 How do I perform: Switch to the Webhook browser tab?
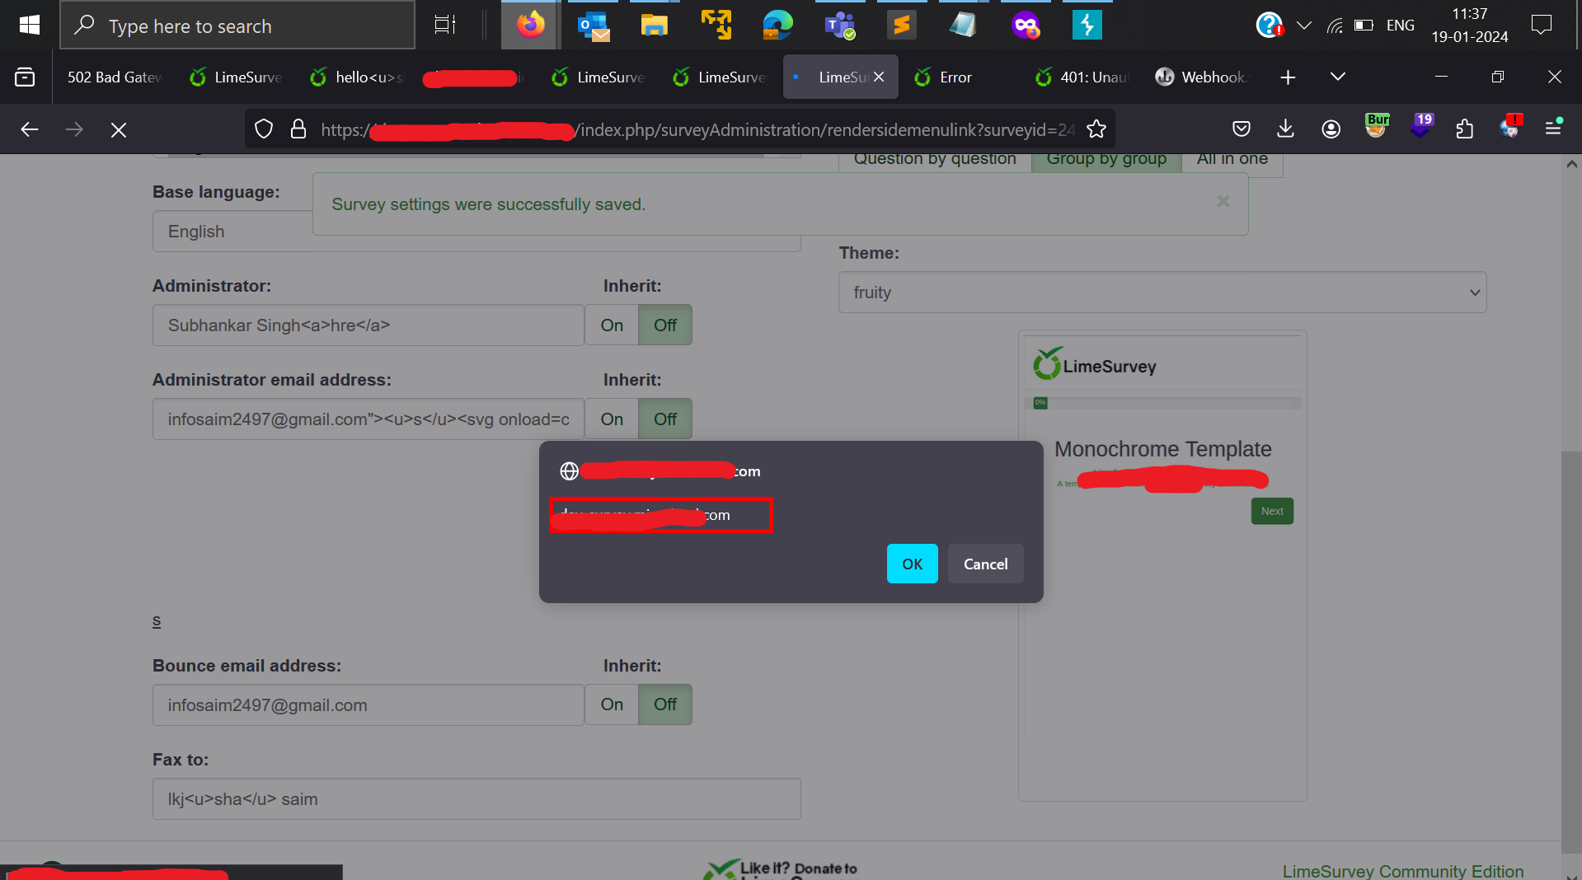click(1204, 77)
